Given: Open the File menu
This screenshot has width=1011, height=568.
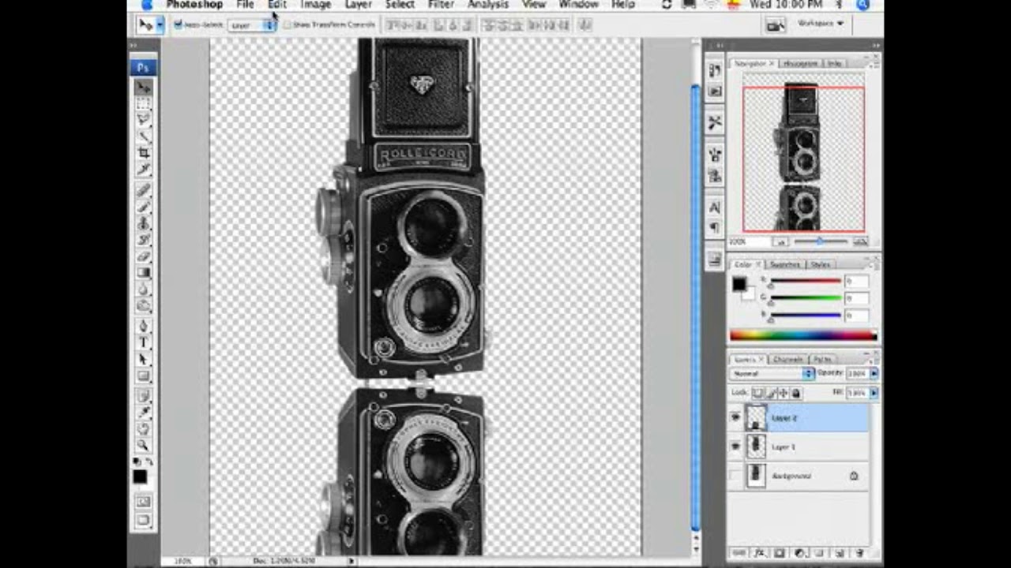Looking at the screenshot, I should pyautogui.click(x=245, y=5).
